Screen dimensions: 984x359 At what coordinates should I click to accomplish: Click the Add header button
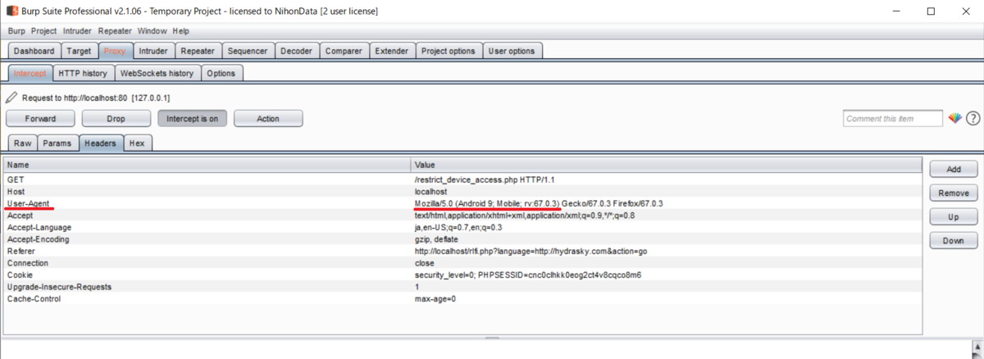tap(954, 169)
